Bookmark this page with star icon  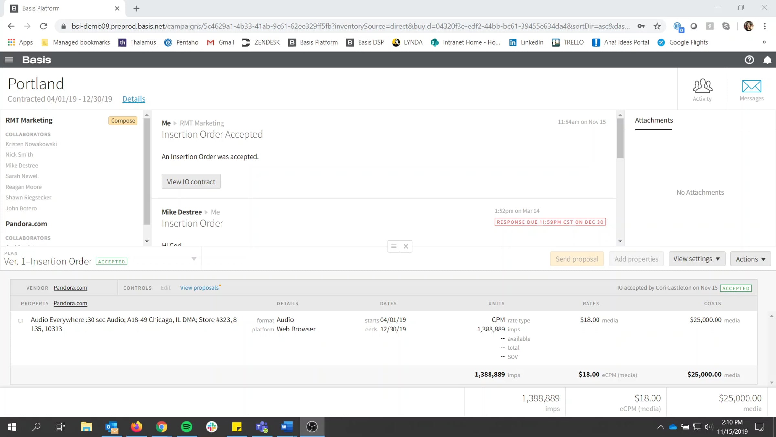click(x=657, y=26)
